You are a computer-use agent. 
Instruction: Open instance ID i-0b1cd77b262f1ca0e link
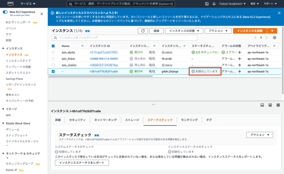(x=104, y=72)
